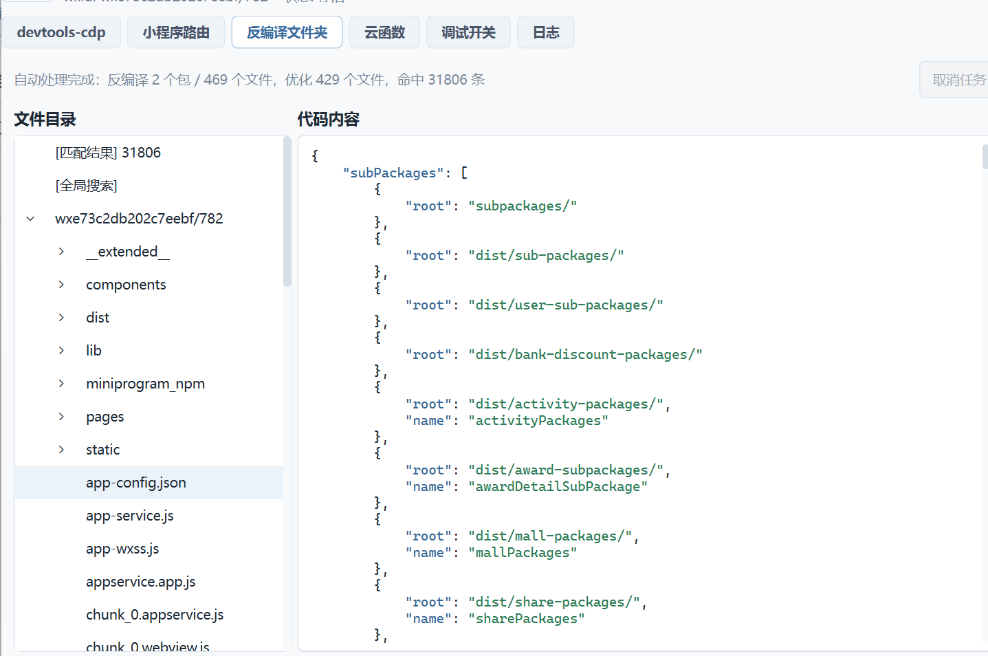The width and height of the screenshot is (988, 656).
Task: Open the 小程序路由 tab
Action: [176, 32]
